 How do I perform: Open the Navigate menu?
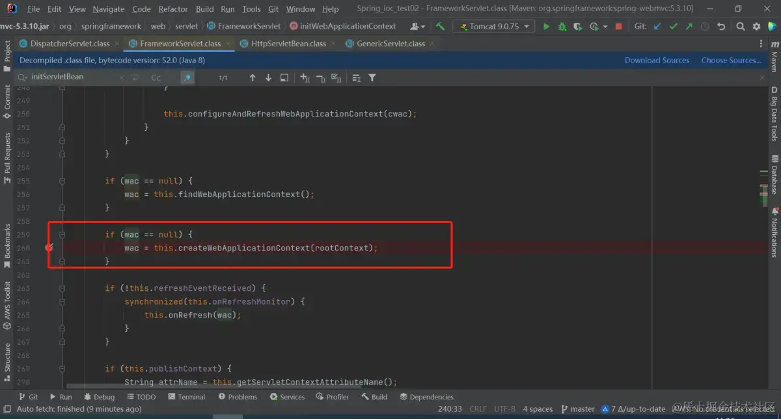pyautogui.click(x=109, y=9)
